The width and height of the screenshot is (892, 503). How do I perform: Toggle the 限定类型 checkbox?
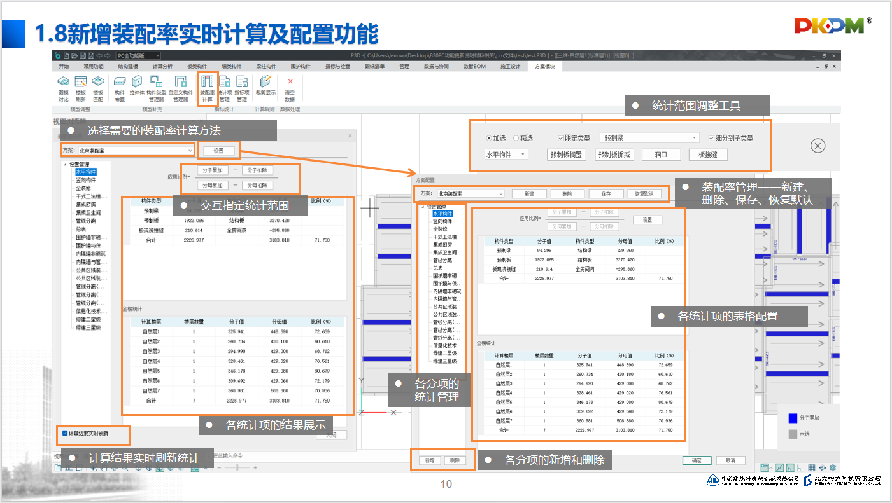click(561, 138)
